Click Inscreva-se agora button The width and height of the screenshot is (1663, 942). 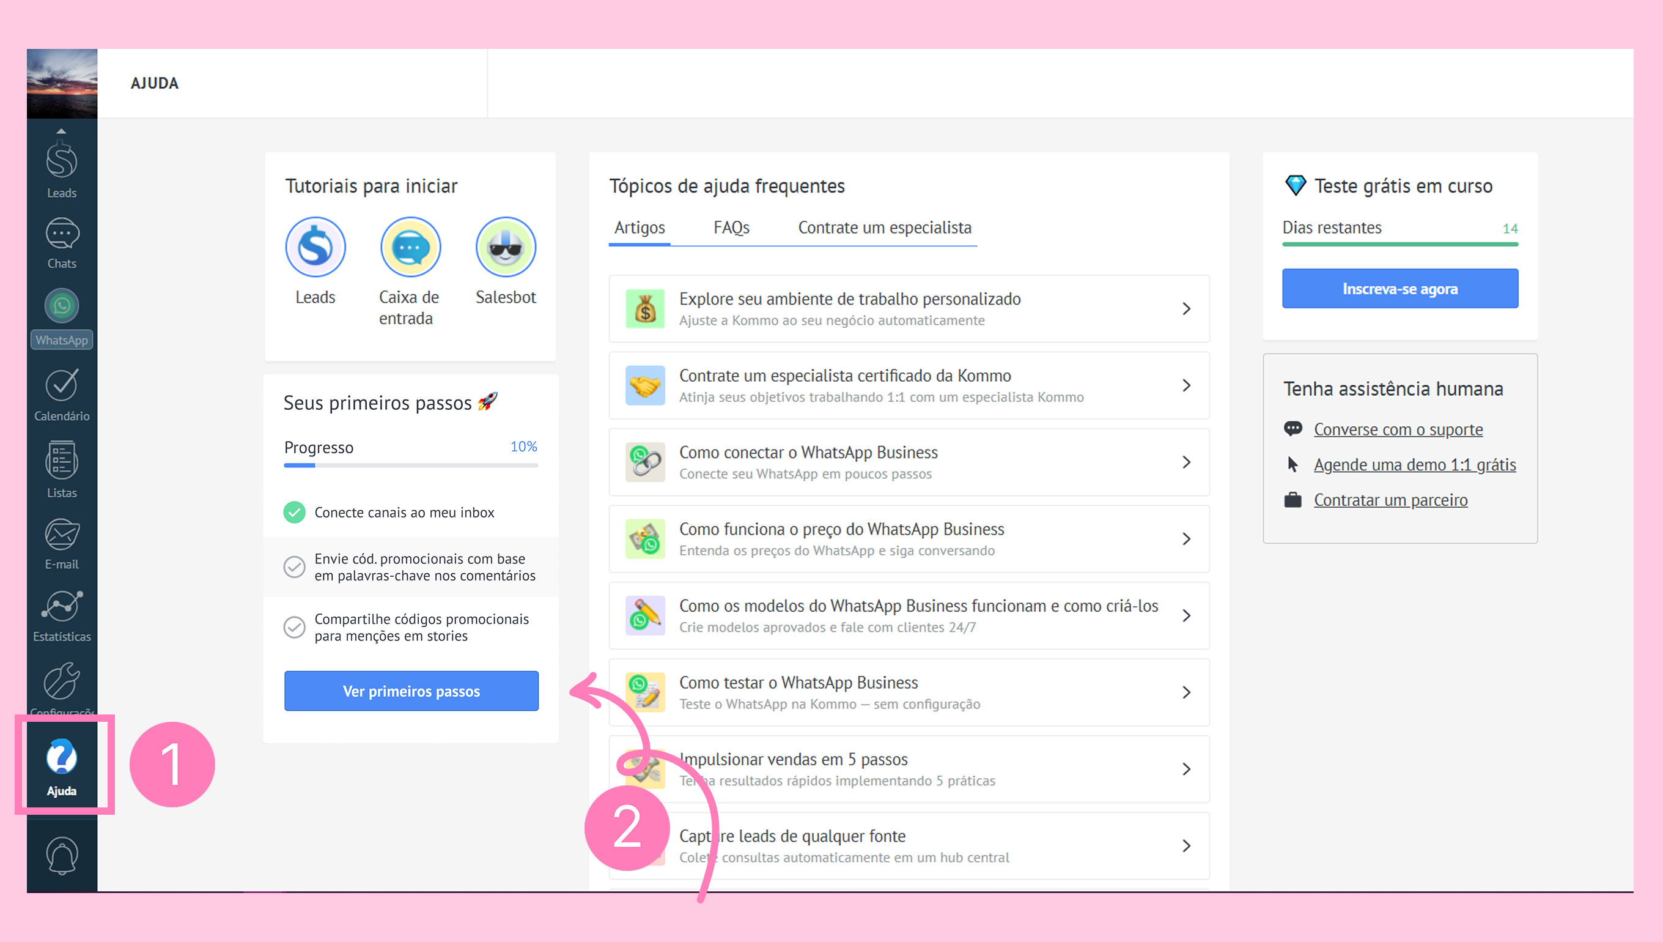pyautogui.click(x=1400, y=289)
